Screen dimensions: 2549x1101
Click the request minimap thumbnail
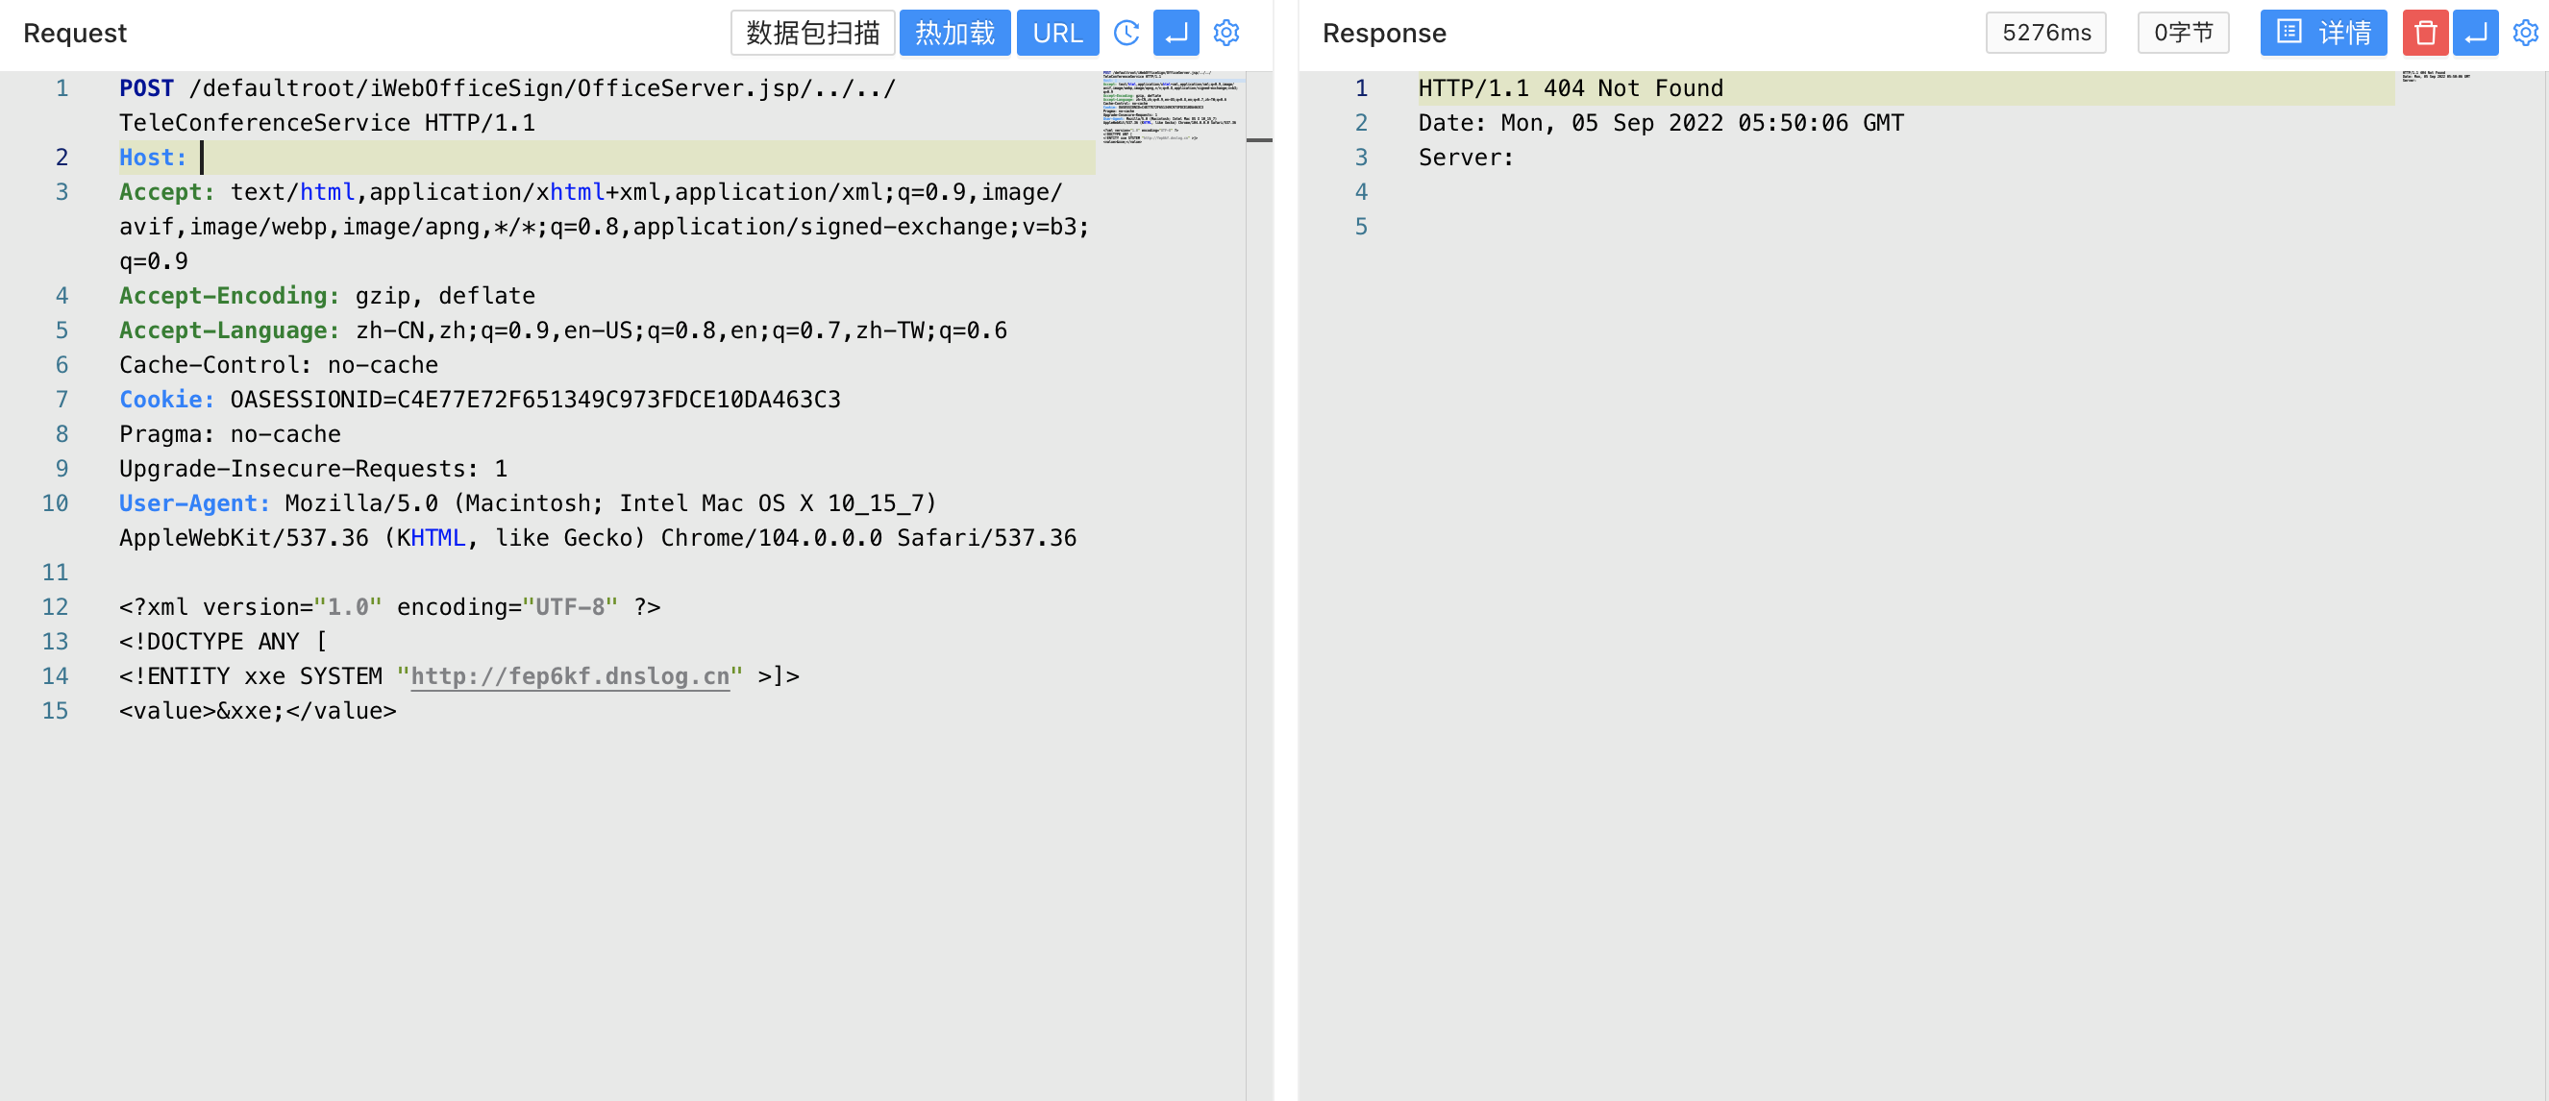pos(1170,107)
